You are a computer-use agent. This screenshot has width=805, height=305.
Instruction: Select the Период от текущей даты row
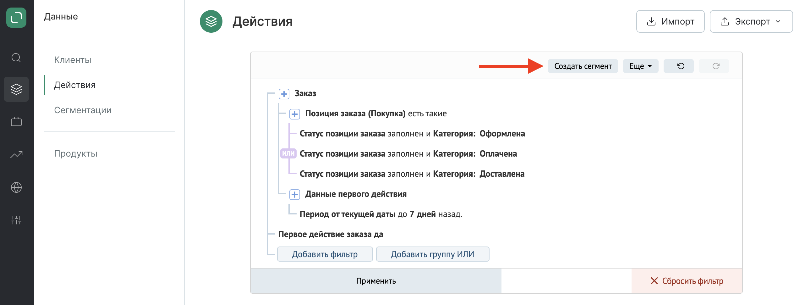381,214
